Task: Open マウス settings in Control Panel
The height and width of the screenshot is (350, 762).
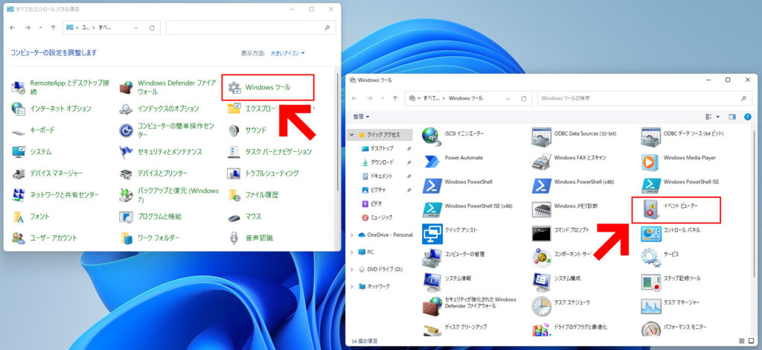Action: [x=244, y=216]
